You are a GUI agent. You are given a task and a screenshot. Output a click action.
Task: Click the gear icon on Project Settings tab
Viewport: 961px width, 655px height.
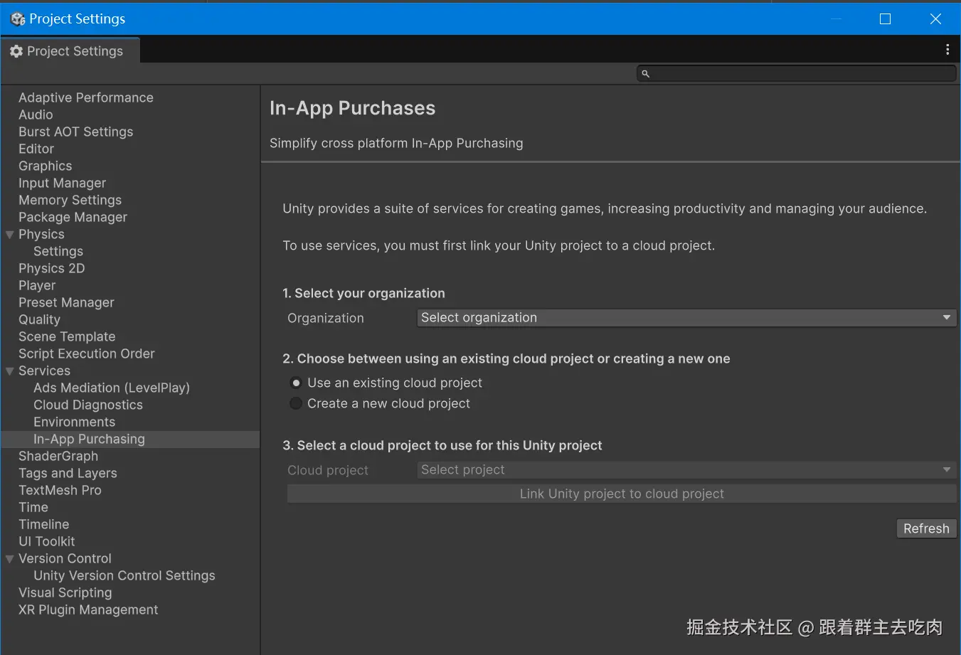(x=16, y=51)
